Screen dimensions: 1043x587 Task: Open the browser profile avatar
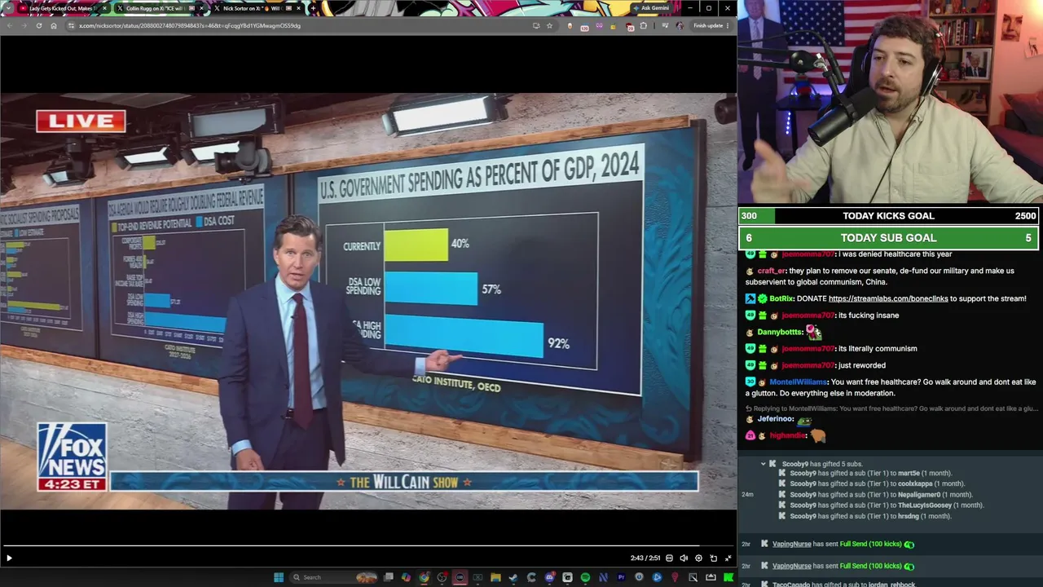point(680,25)
